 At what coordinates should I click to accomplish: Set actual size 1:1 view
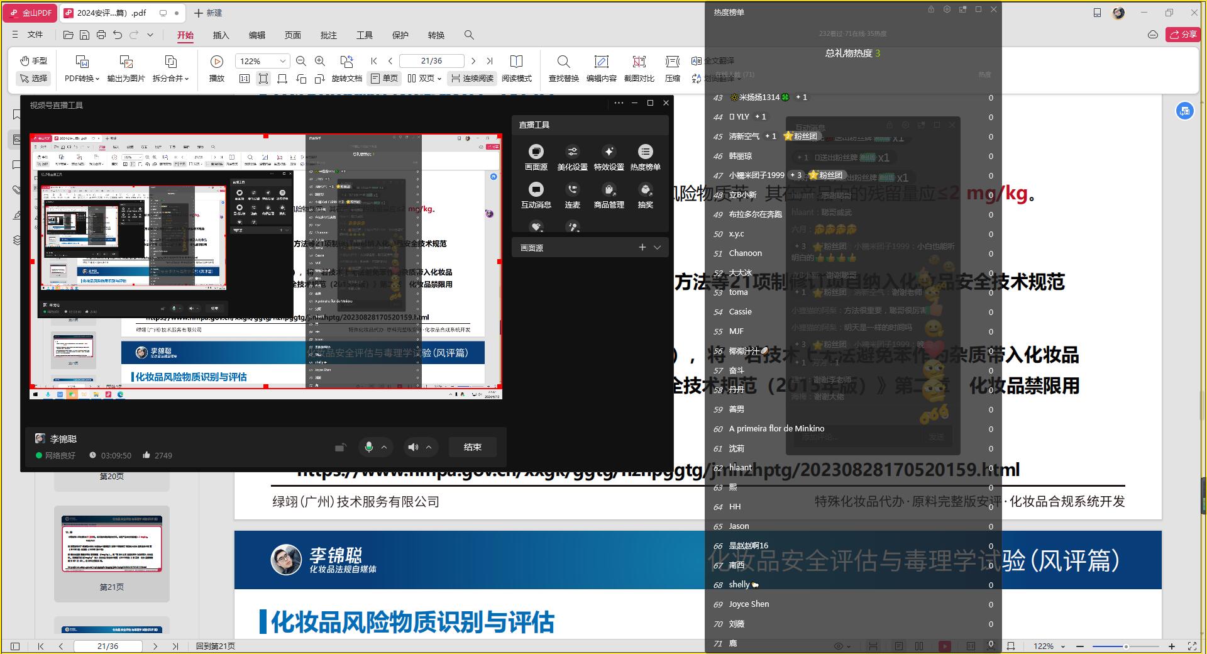(245, 79)
